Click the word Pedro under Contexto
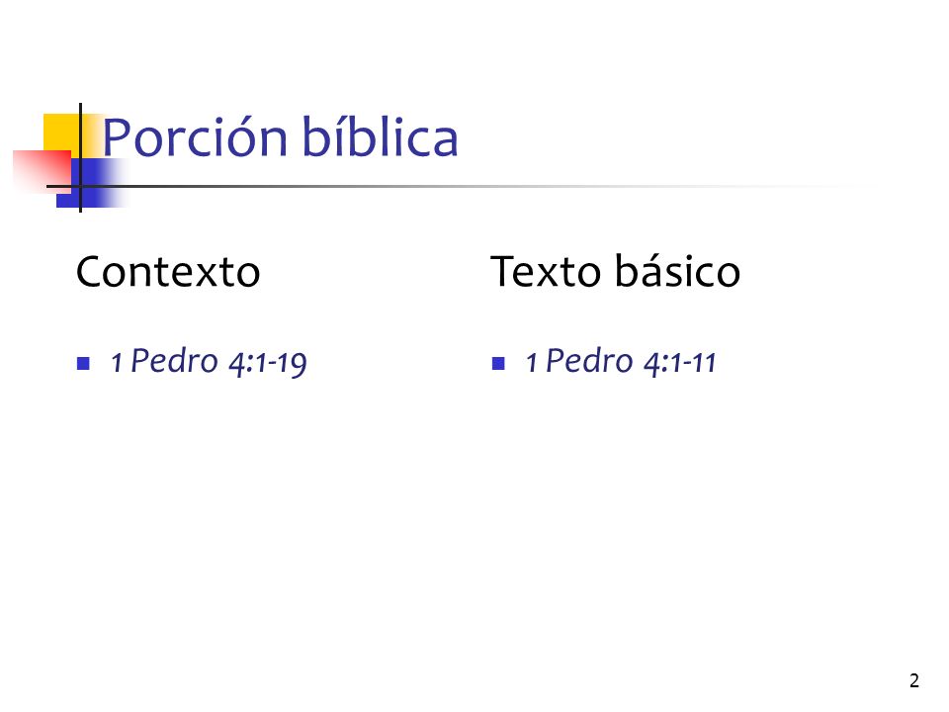Image resolution: width=949 pixels, height=712 pixels. pos(174,361)
